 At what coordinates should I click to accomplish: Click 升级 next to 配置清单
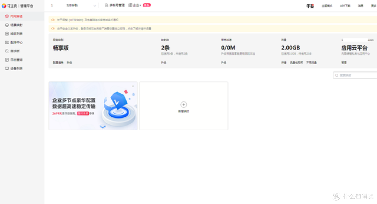pyautogui.click(x=69, y=63)
